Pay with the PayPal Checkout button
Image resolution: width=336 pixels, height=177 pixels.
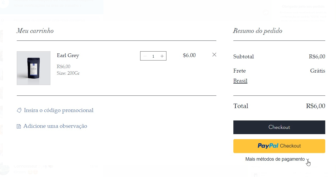279,146
